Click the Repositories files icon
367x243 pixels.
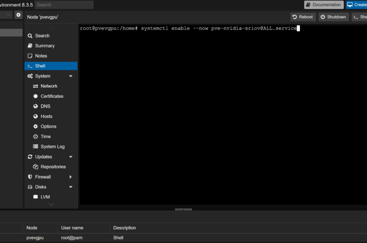point(35,167)
